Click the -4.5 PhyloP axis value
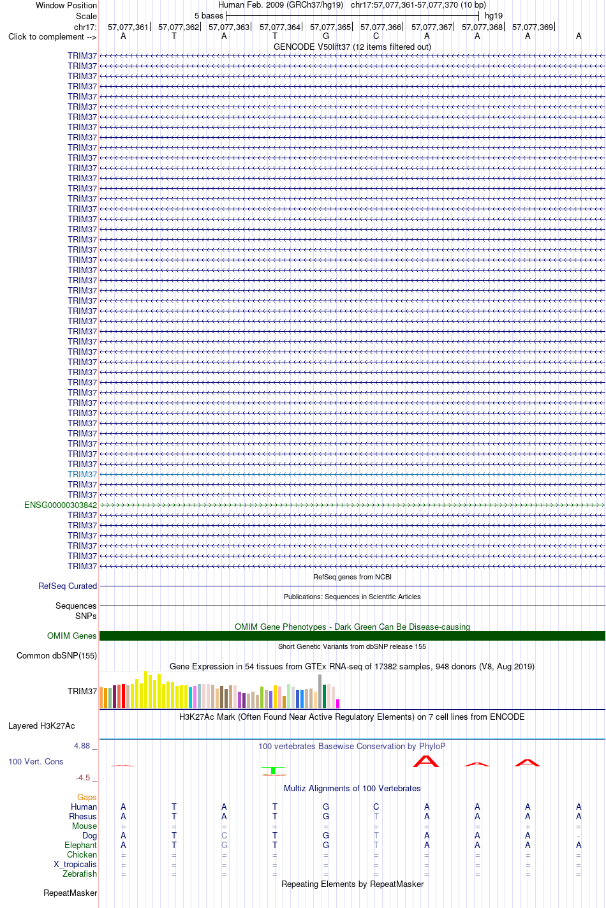Image resolution: width=606 pixels, height=908 pixels. [x=83, y=777]
